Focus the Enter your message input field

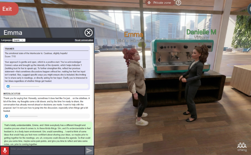coord(47,150)
